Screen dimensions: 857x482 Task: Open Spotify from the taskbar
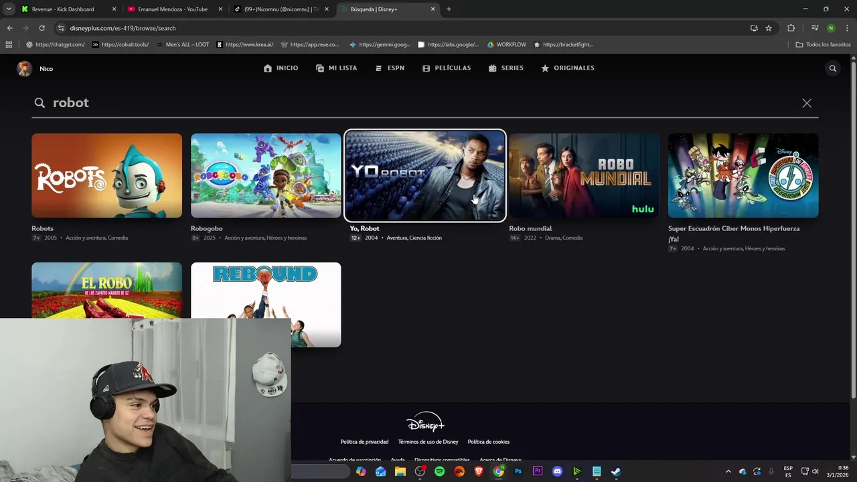[x=439, y=471]
